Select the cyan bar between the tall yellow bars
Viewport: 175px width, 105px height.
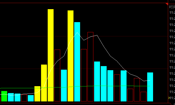[64, 85]
